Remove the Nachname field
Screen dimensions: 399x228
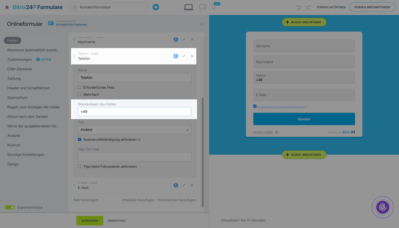click(192, 39)
